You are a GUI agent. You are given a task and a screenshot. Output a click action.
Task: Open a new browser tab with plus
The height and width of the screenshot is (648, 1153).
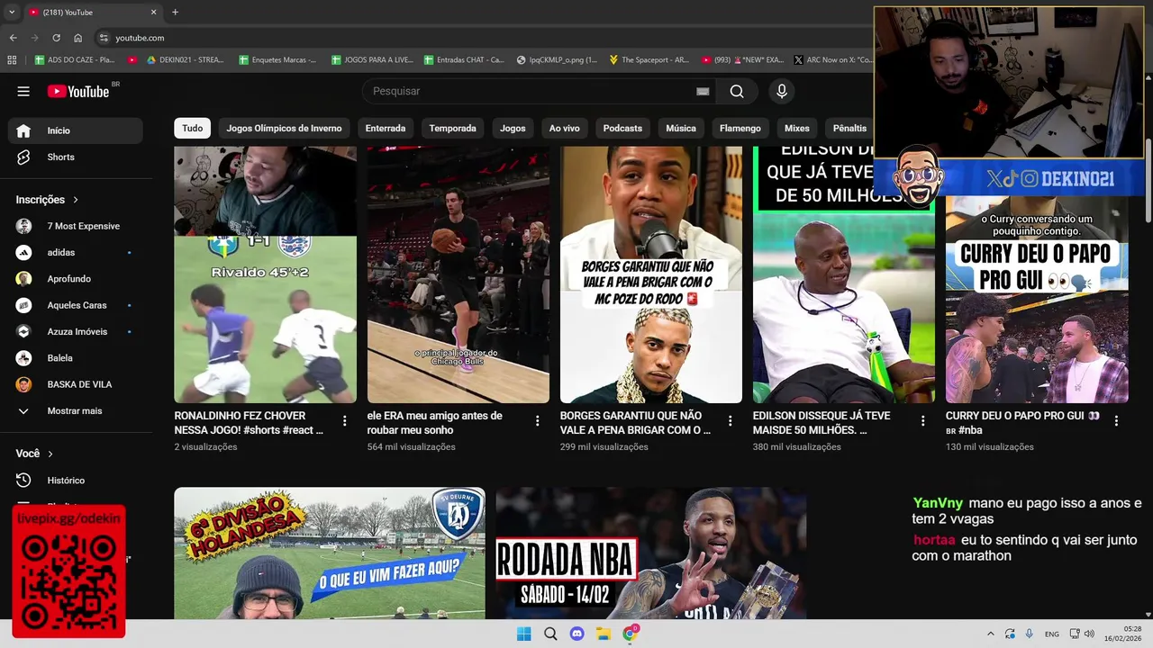pyautogui.click(x=175, y=12)
